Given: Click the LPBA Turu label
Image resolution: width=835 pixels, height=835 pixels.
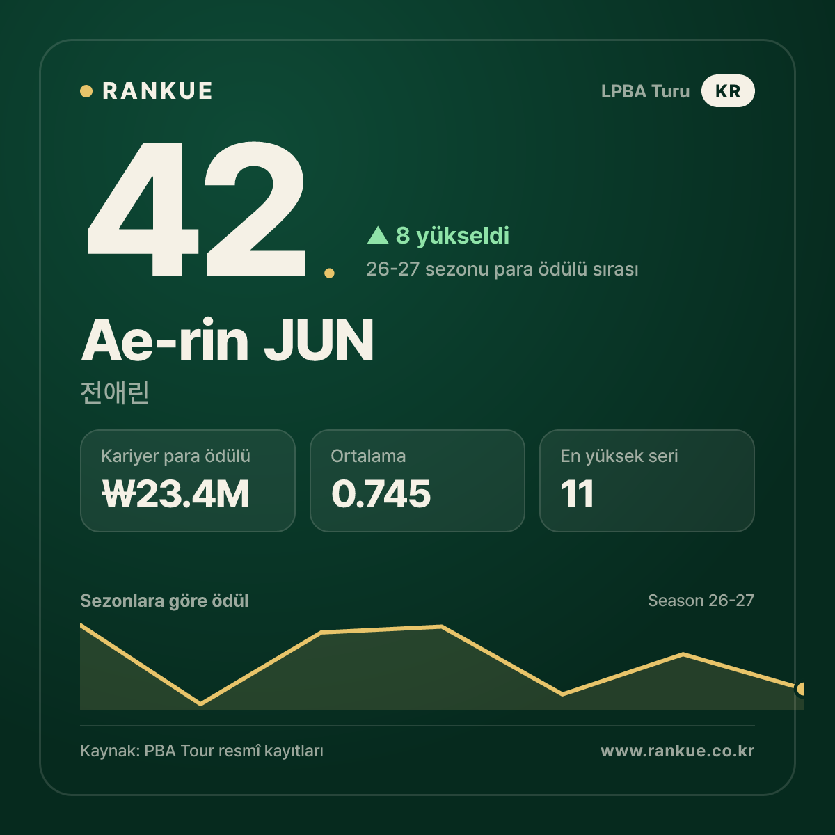Looking at the screenshot, I should [645, 91].
